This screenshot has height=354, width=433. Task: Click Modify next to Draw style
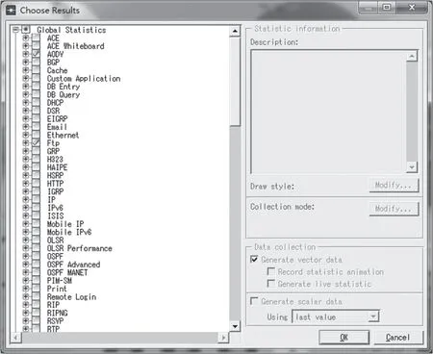[x=394, y=186]
